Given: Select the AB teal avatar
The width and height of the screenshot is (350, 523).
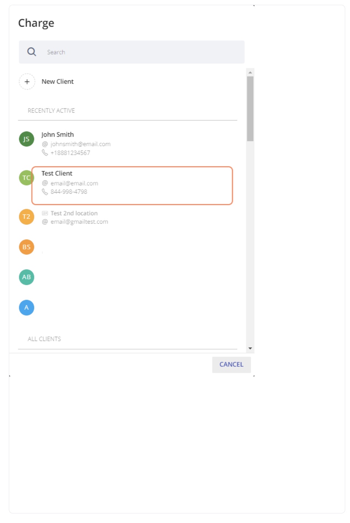Looking at the screenshot, I should tap(26, 277).
